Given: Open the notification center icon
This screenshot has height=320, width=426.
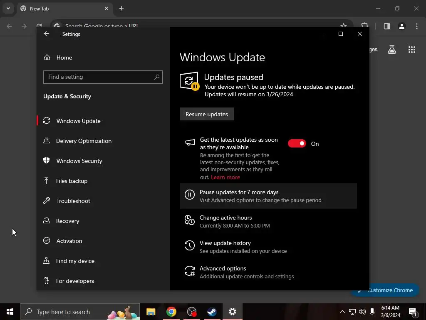Looking at the screenshot, I should [413, 312].
